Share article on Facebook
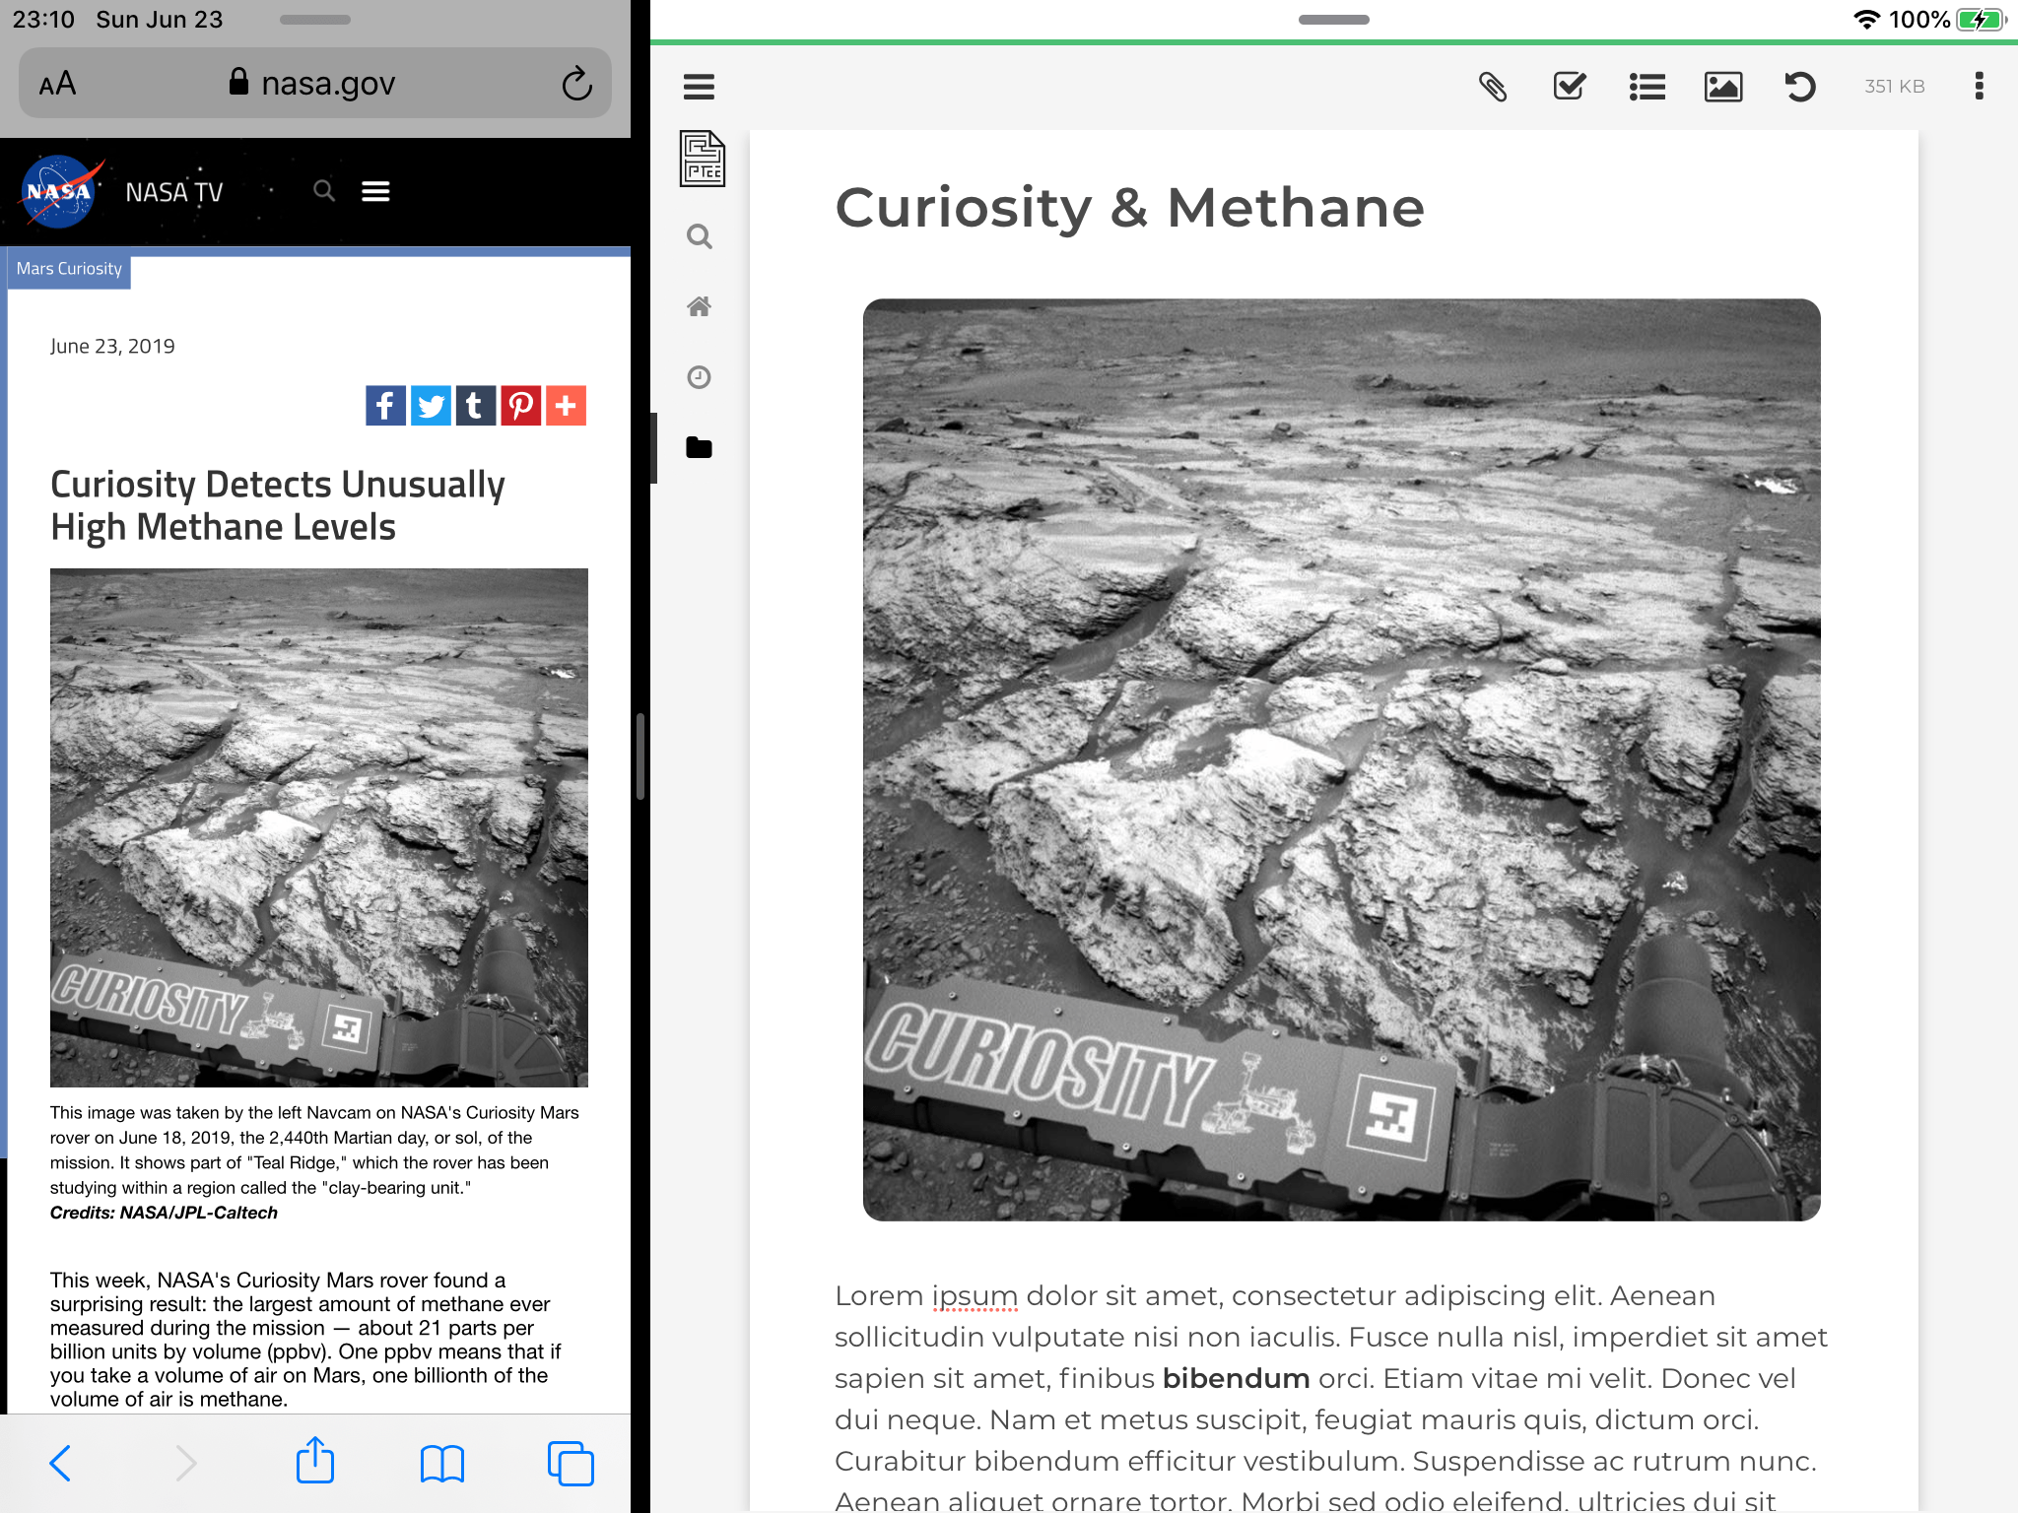The image size is (2018, 1513). pos(385,405)
